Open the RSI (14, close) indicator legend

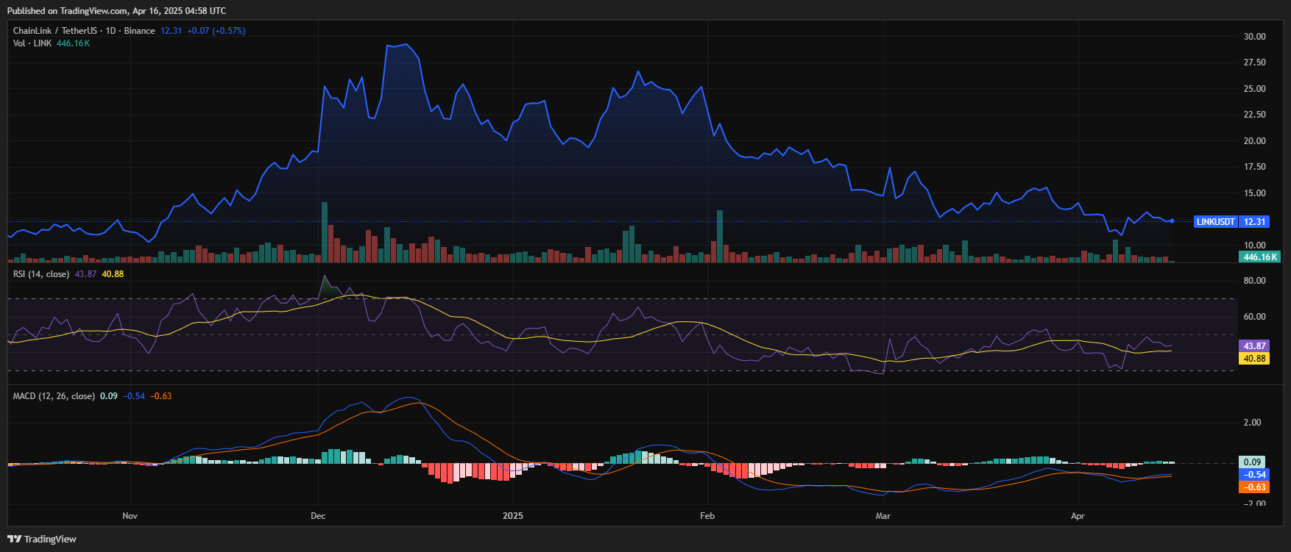pos(41,274)
